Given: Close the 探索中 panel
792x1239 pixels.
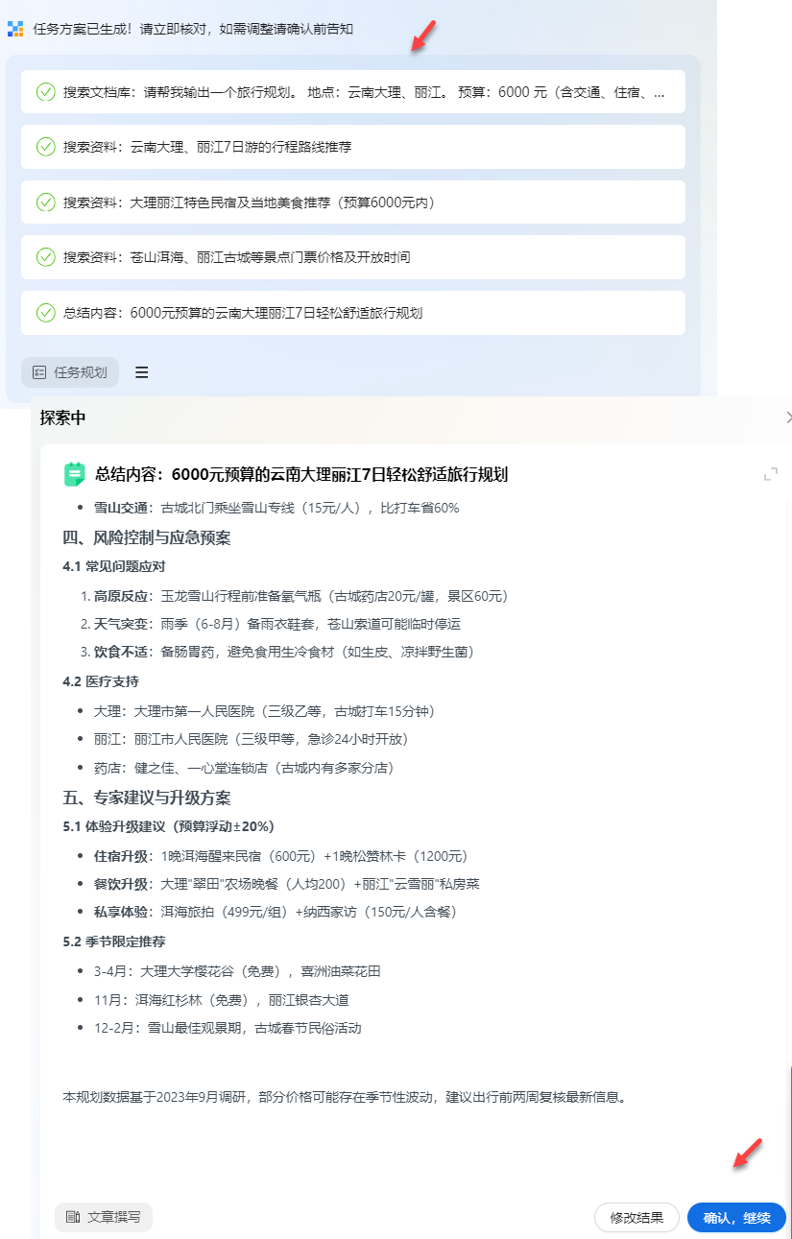Looking at the screenshot, I should click(789, 417).
